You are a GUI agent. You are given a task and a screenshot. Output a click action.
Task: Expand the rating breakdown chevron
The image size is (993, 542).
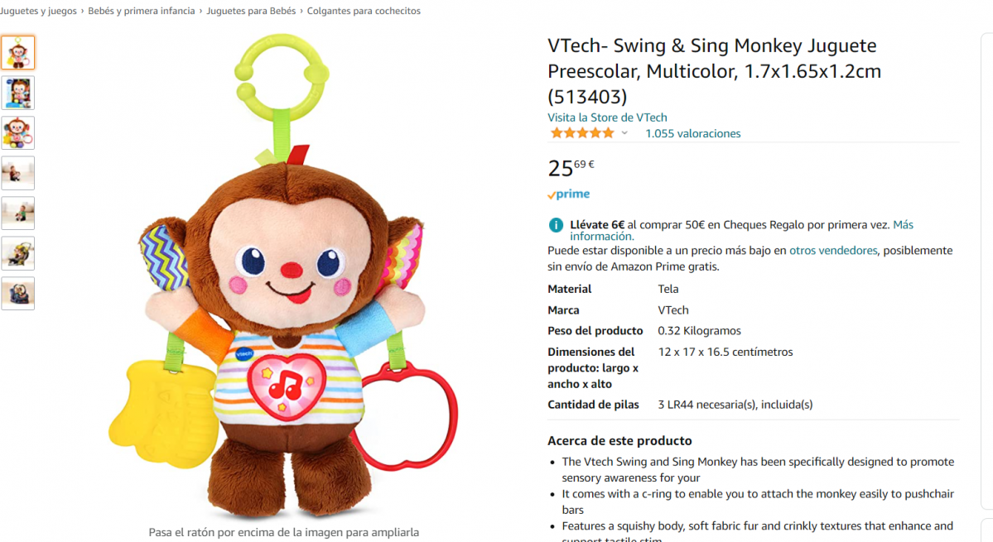624,133
